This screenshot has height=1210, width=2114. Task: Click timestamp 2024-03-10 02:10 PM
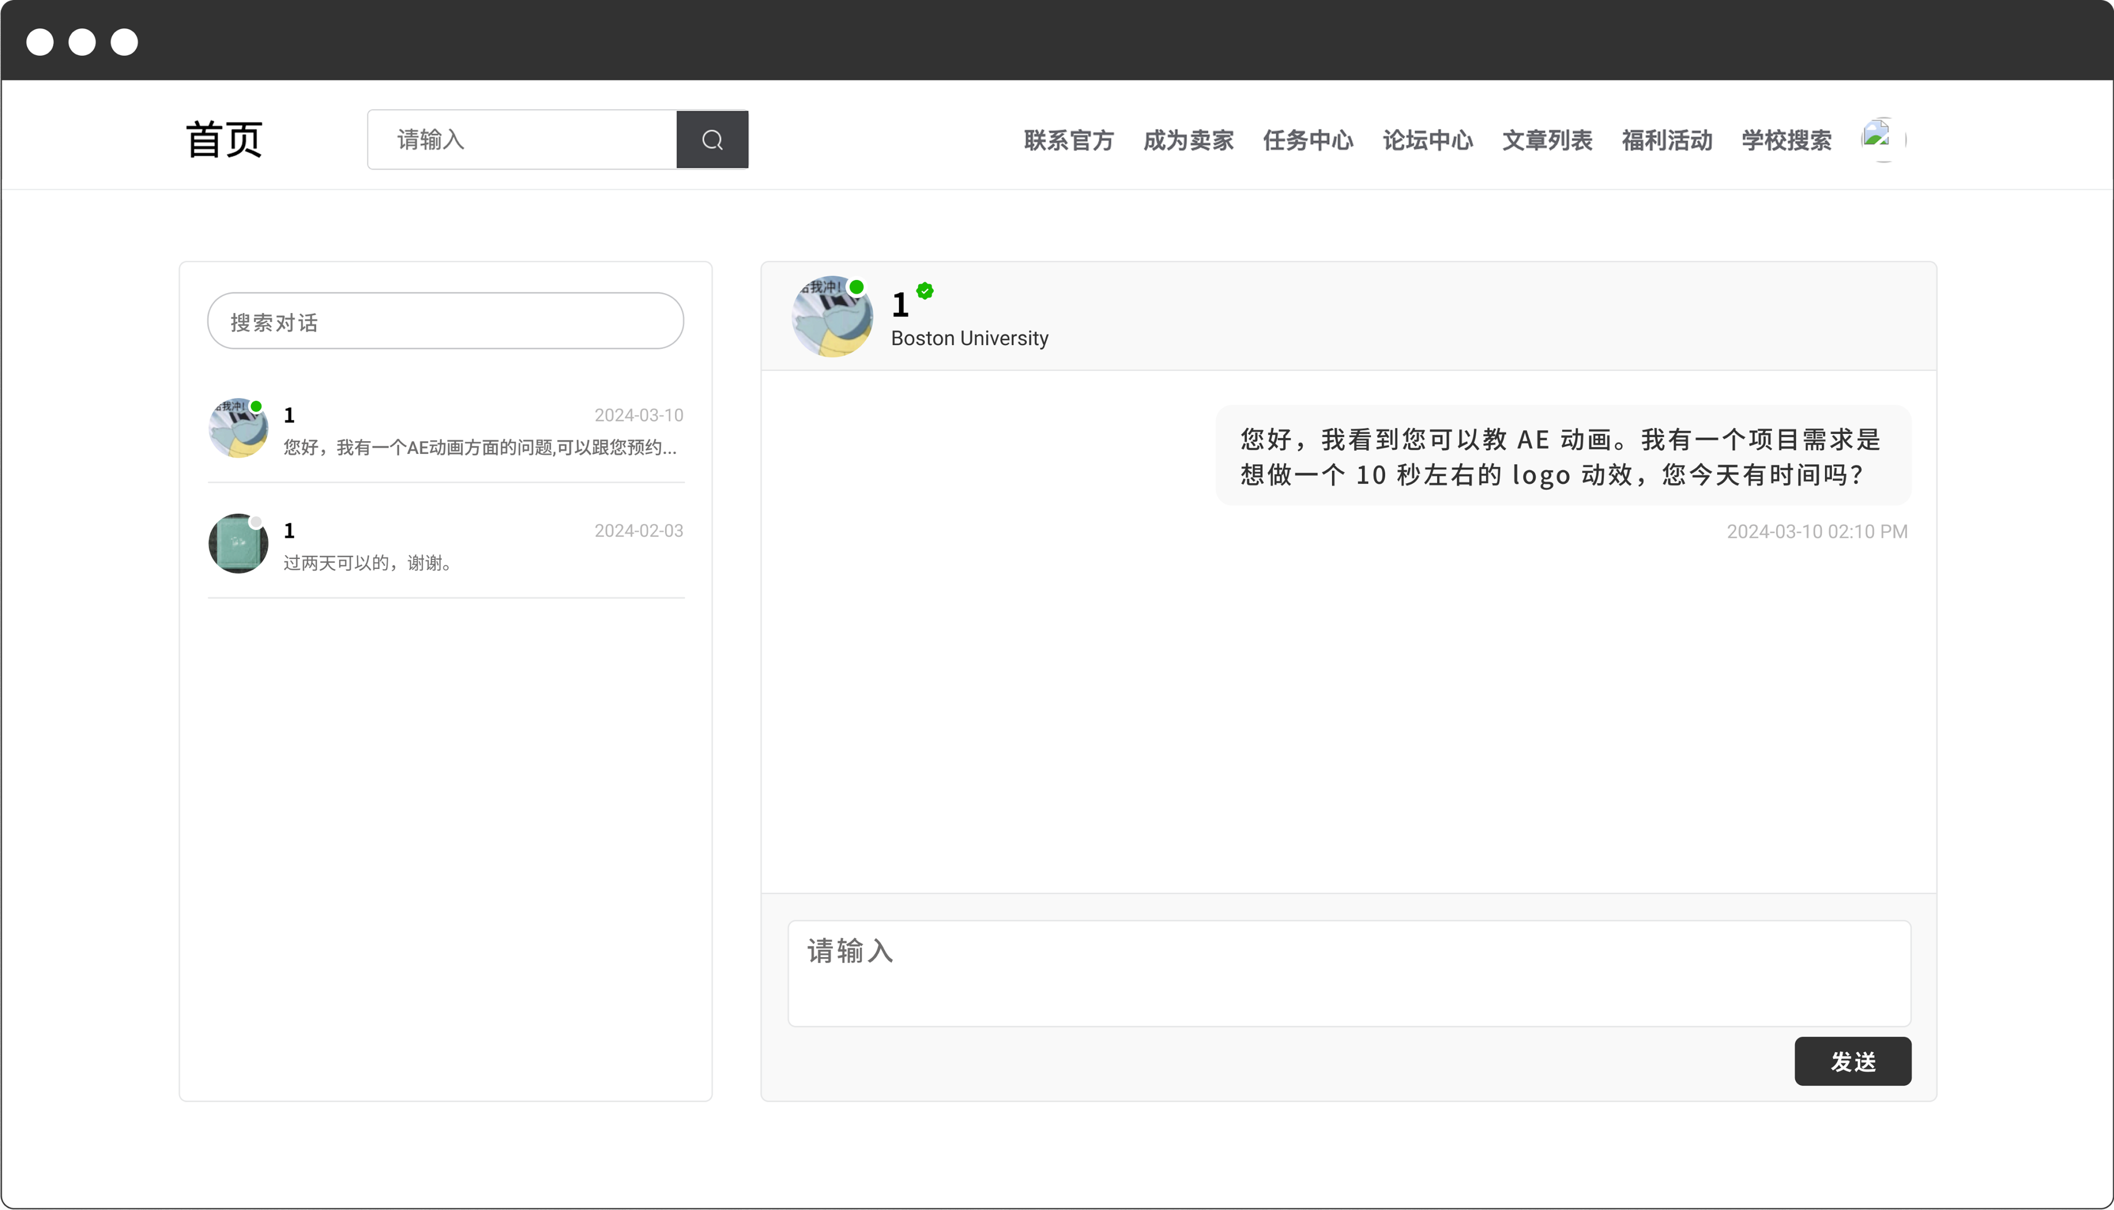[x=1817, y=532]
